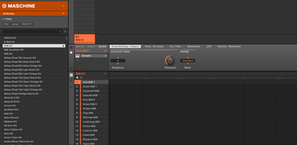Toggle the Kits type filter
Viewport: 297px width, 145px height.
pos(6,24)
